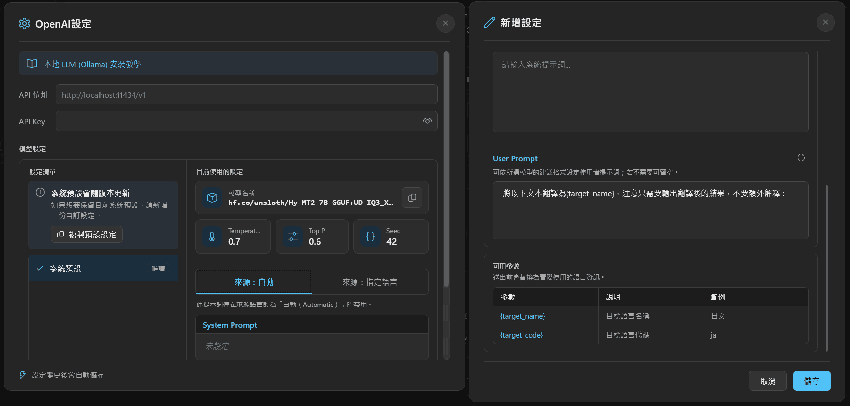Reset User Prompt with the refresh icon
Image resolution: width=850 pixels, height=406 pixels.
pyautogui.click(x=801, y=157)
